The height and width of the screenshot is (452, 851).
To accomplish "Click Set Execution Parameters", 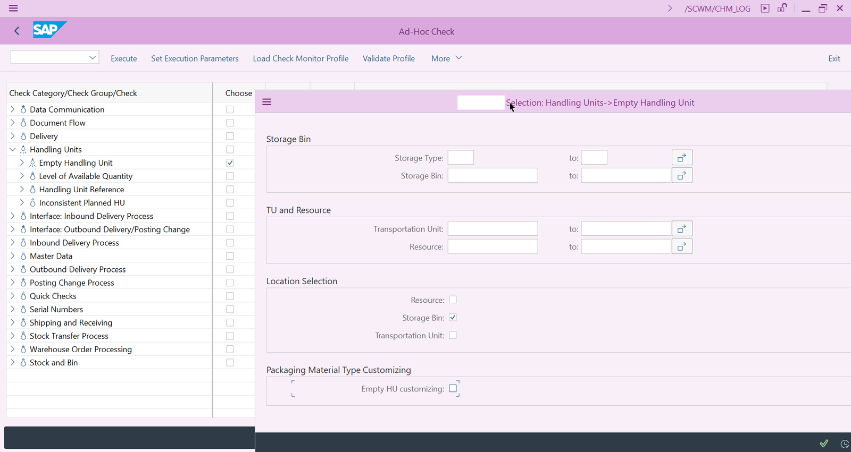I will [x=195, y=58].
